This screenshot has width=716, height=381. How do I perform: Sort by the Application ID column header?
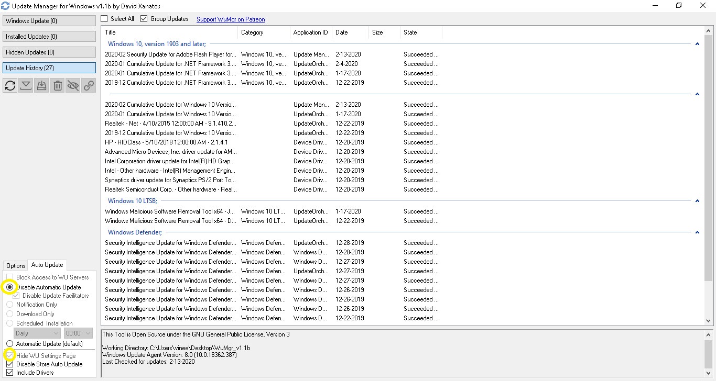click(311, 32)
